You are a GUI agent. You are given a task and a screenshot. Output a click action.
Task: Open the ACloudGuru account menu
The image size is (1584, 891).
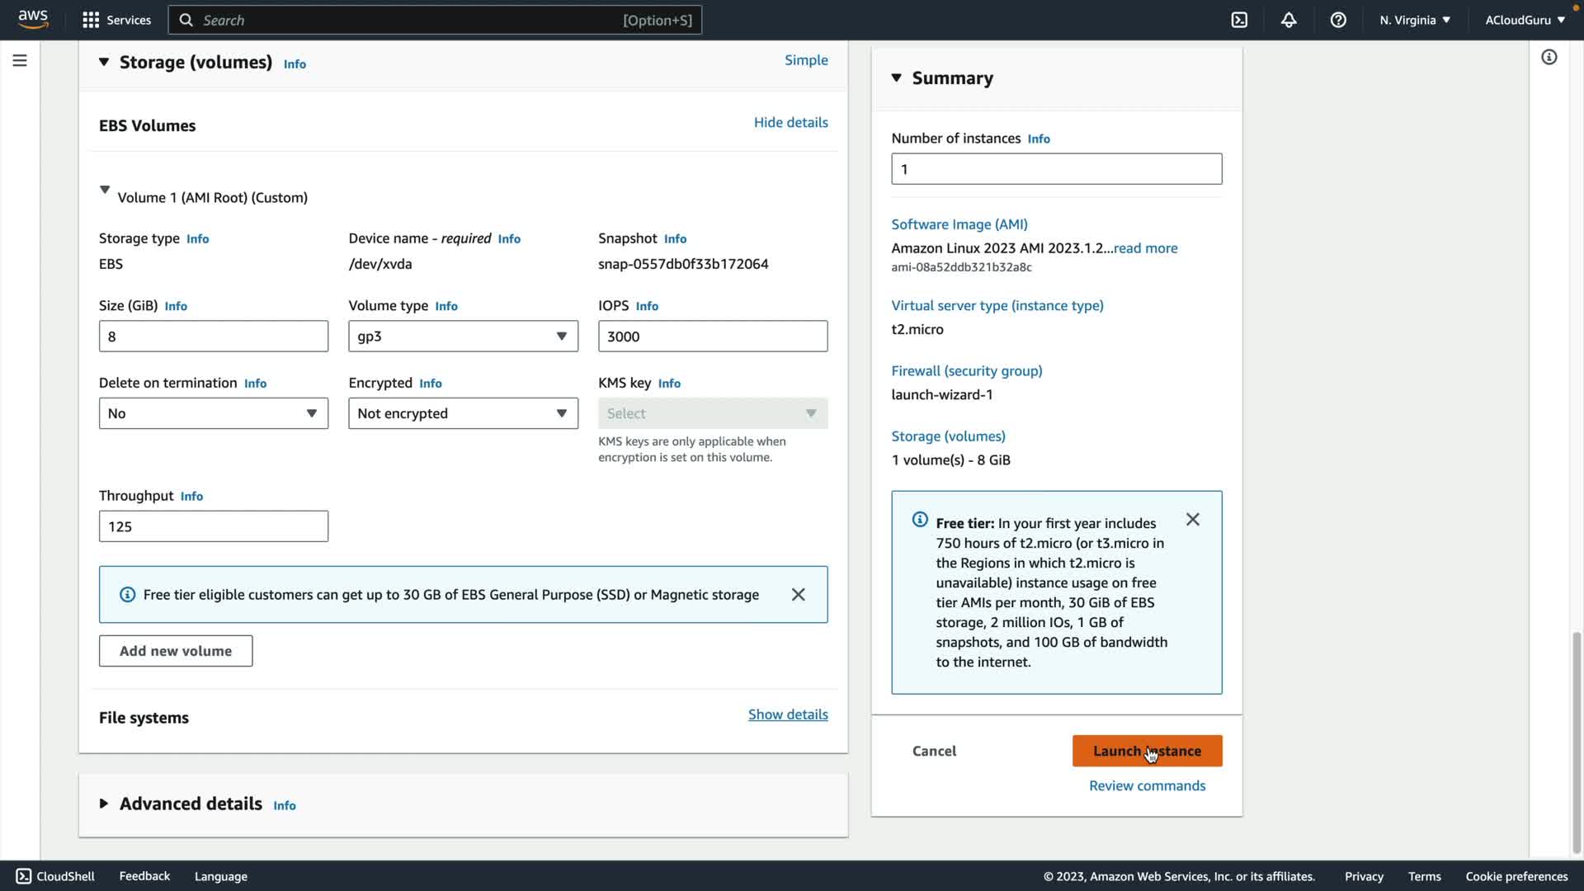click(x=1525, y=20)
